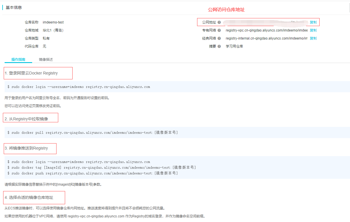Select docker login command under section 1
Screen dimensions: 350x222
[79, 87]
